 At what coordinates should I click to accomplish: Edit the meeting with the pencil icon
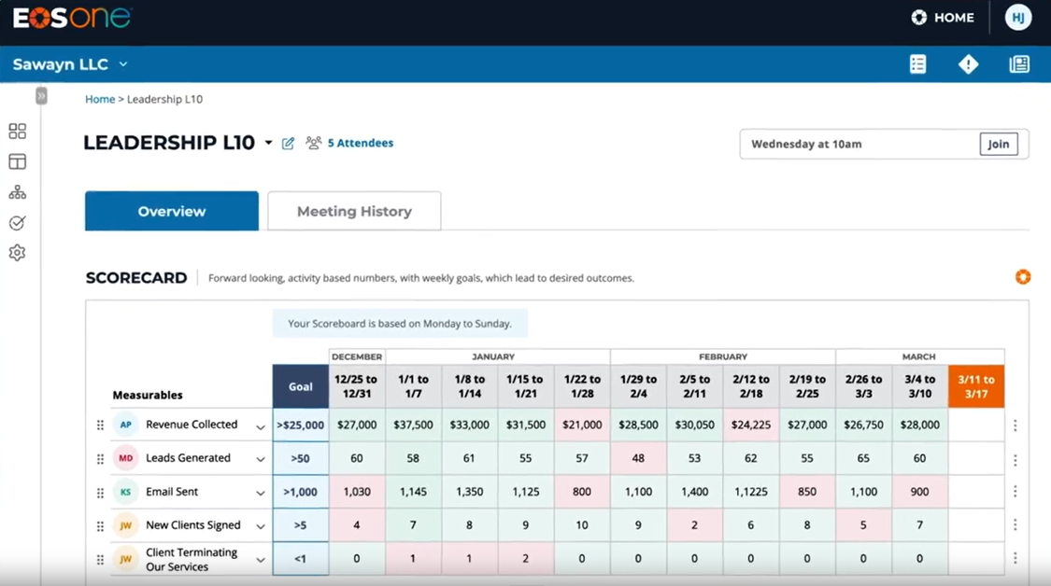click(289, 144)
